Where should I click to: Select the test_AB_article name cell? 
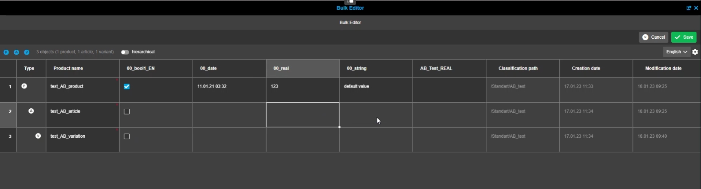coord(83,115)
